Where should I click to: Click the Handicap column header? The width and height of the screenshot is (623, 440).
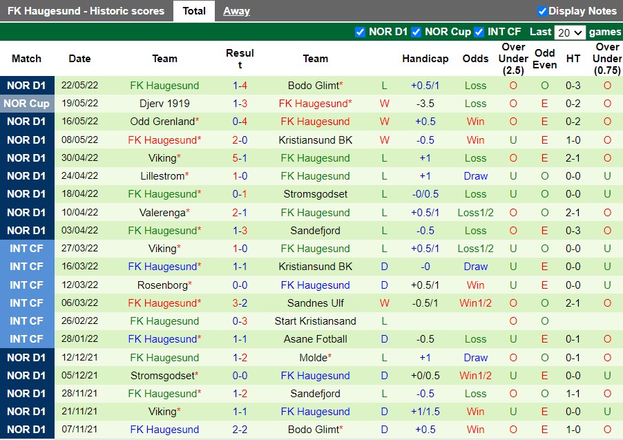point(425,59)
